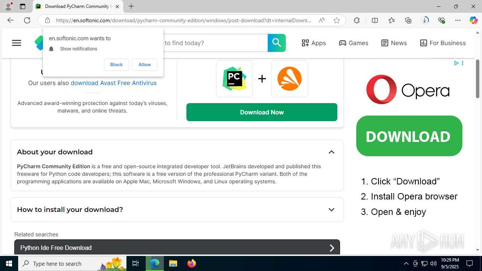This screenshot has height=271, width=482.
Task: Open File Explorer from taskbar
Action: 173,263
